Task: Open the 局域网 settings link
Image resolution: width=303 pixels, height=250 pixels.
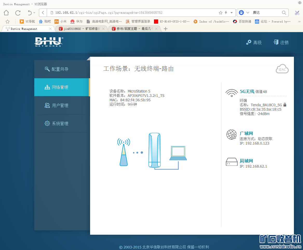Action: click(x=246, y=161)
